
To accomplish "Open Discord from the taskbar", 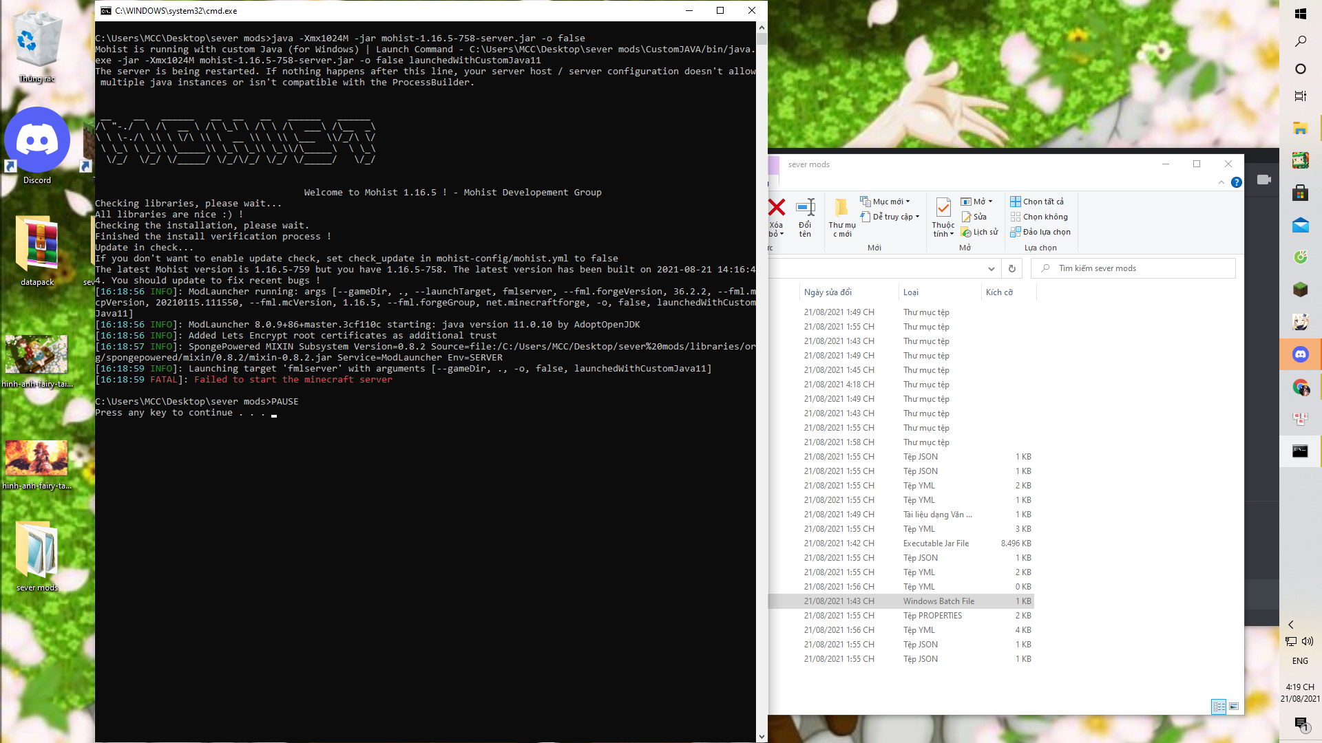I will coord(1300,354).
